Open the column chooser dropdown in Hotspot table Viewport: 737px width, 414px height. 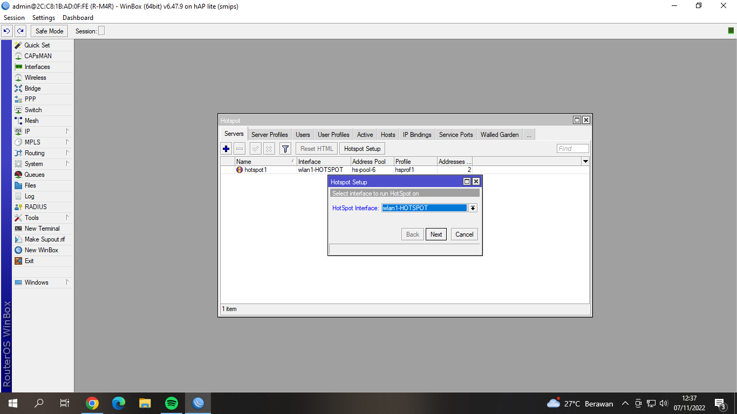pos(585,161)
